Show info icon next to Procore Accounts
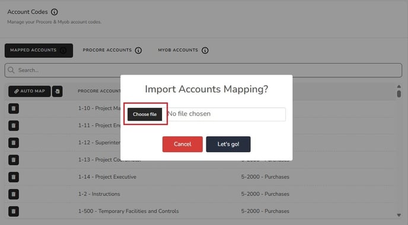Viewport: 408px width, 225px height. pos(138,50)
